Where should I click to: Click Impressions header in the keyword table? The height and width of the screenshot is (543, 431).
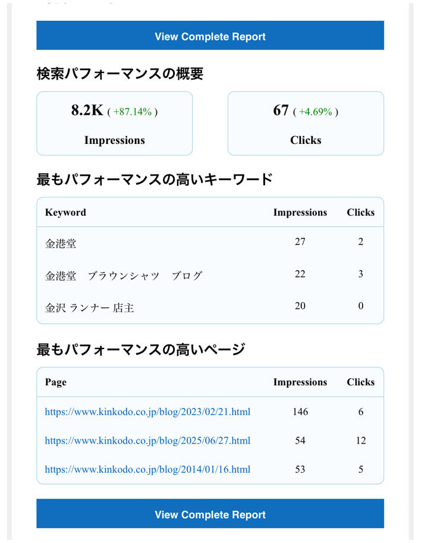coord(300,212)
